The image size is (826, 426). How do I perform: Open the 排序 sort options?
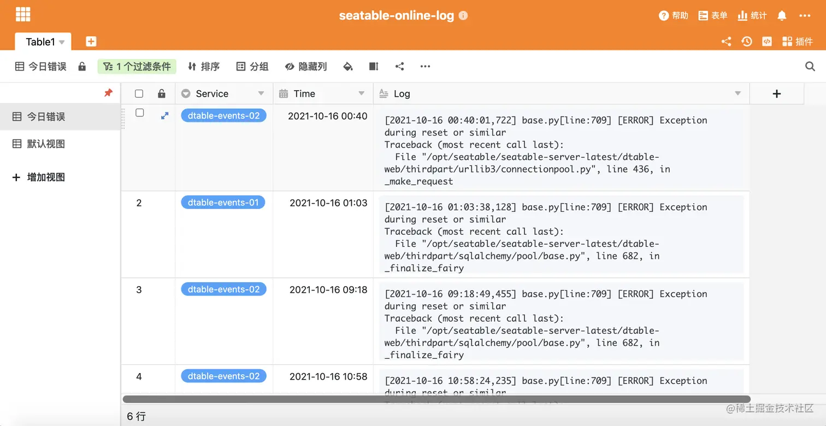203,67
